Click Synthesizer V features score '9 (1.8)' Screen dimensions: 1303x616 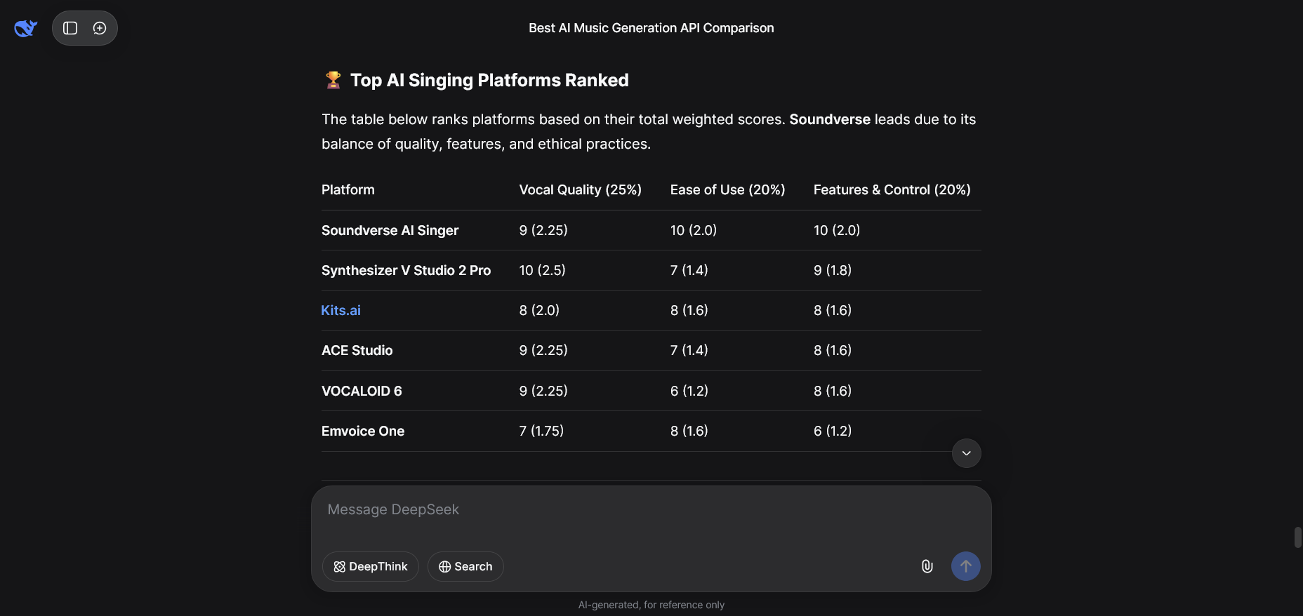click(833, 270)
